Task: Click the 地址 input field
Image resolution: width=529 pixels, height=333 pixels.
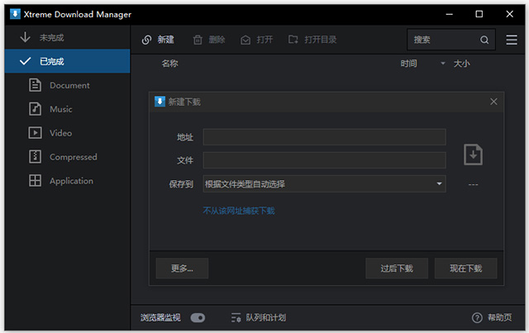Action: [324, 137]
